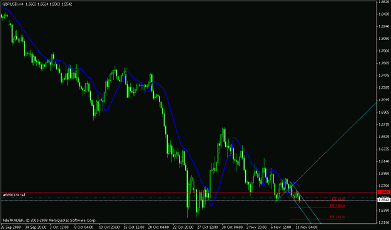This screenshot has height=230, width=391.
Task: Click the 1.7860 price axis label
Action: click(384, 51)
